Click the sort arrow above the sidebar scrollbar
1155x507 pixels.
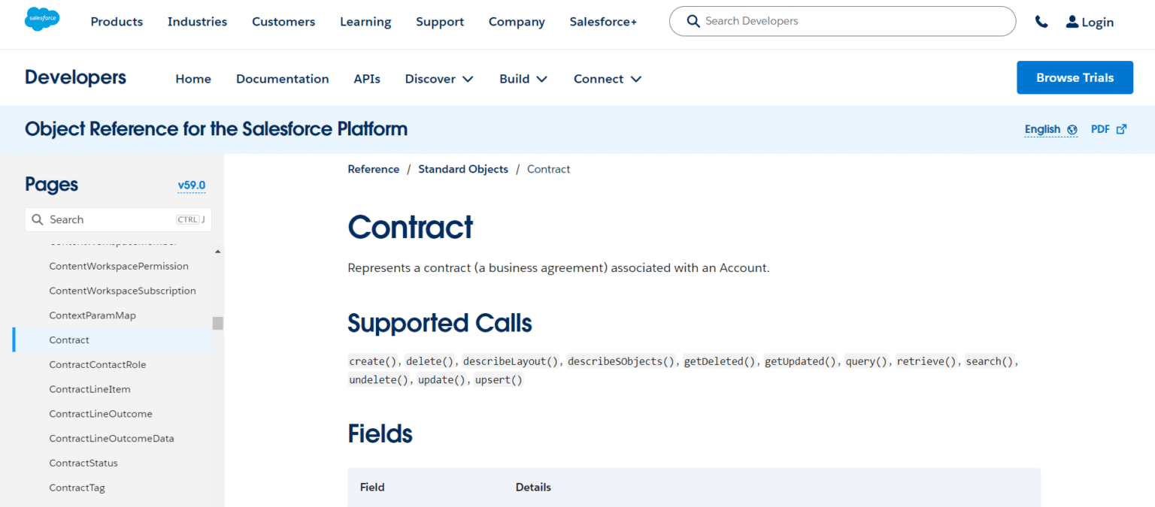[x=217, y=252]
